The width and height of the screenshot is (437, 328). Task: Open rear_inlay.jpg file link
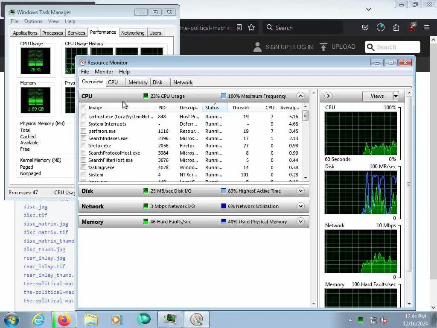click(x=44, y=258)
